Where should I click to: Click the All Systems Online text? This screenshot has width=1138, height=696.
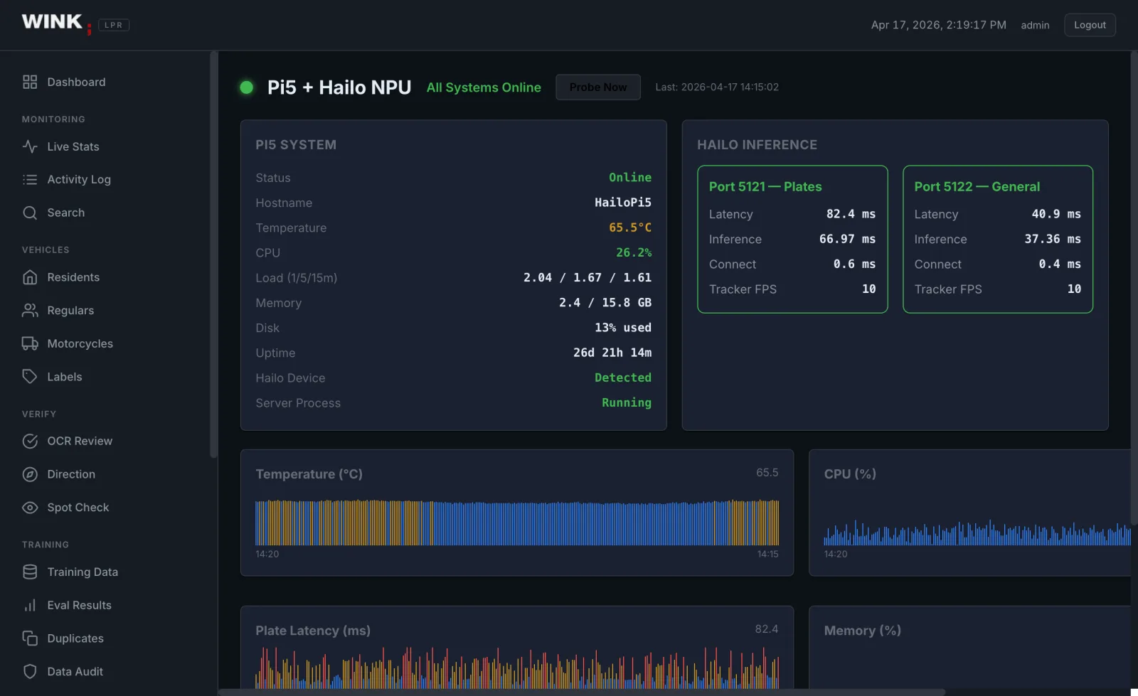coord(484,87)
